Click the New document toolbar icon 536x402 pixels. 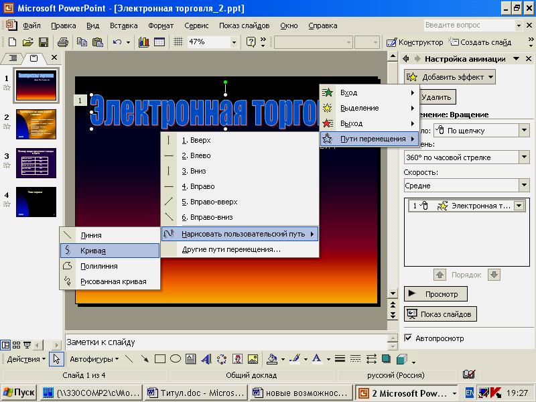(12, 42)
